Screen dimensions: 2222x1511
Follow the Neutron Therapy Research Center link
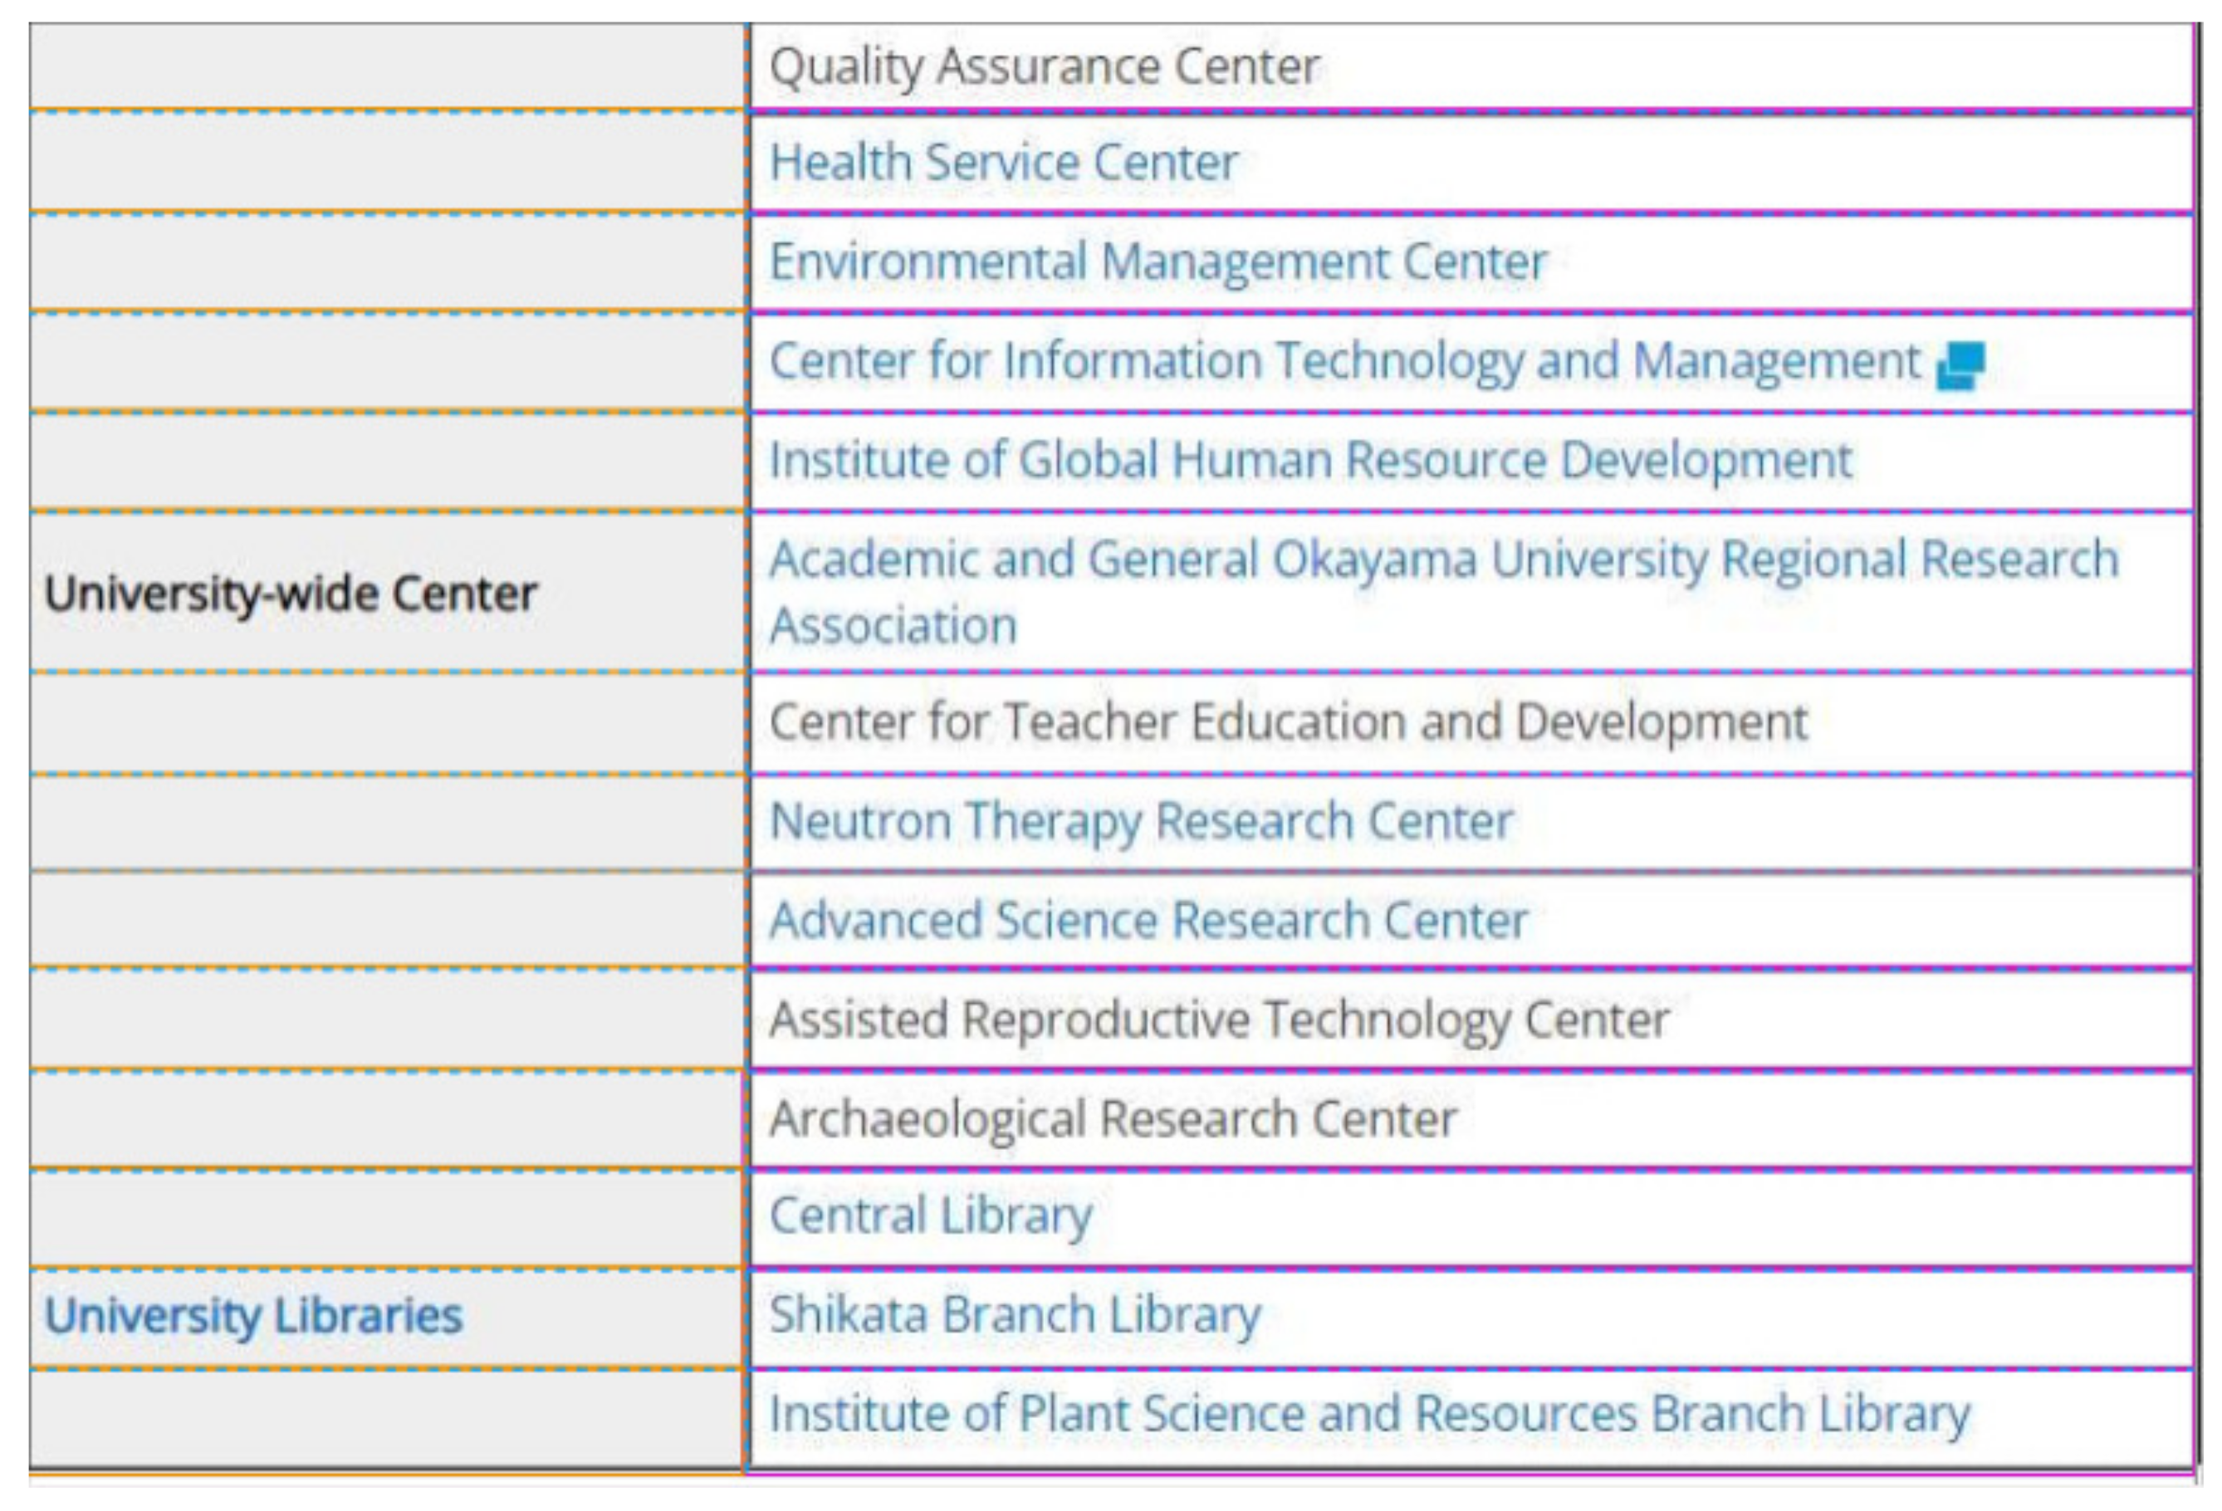coord(1141,821)
